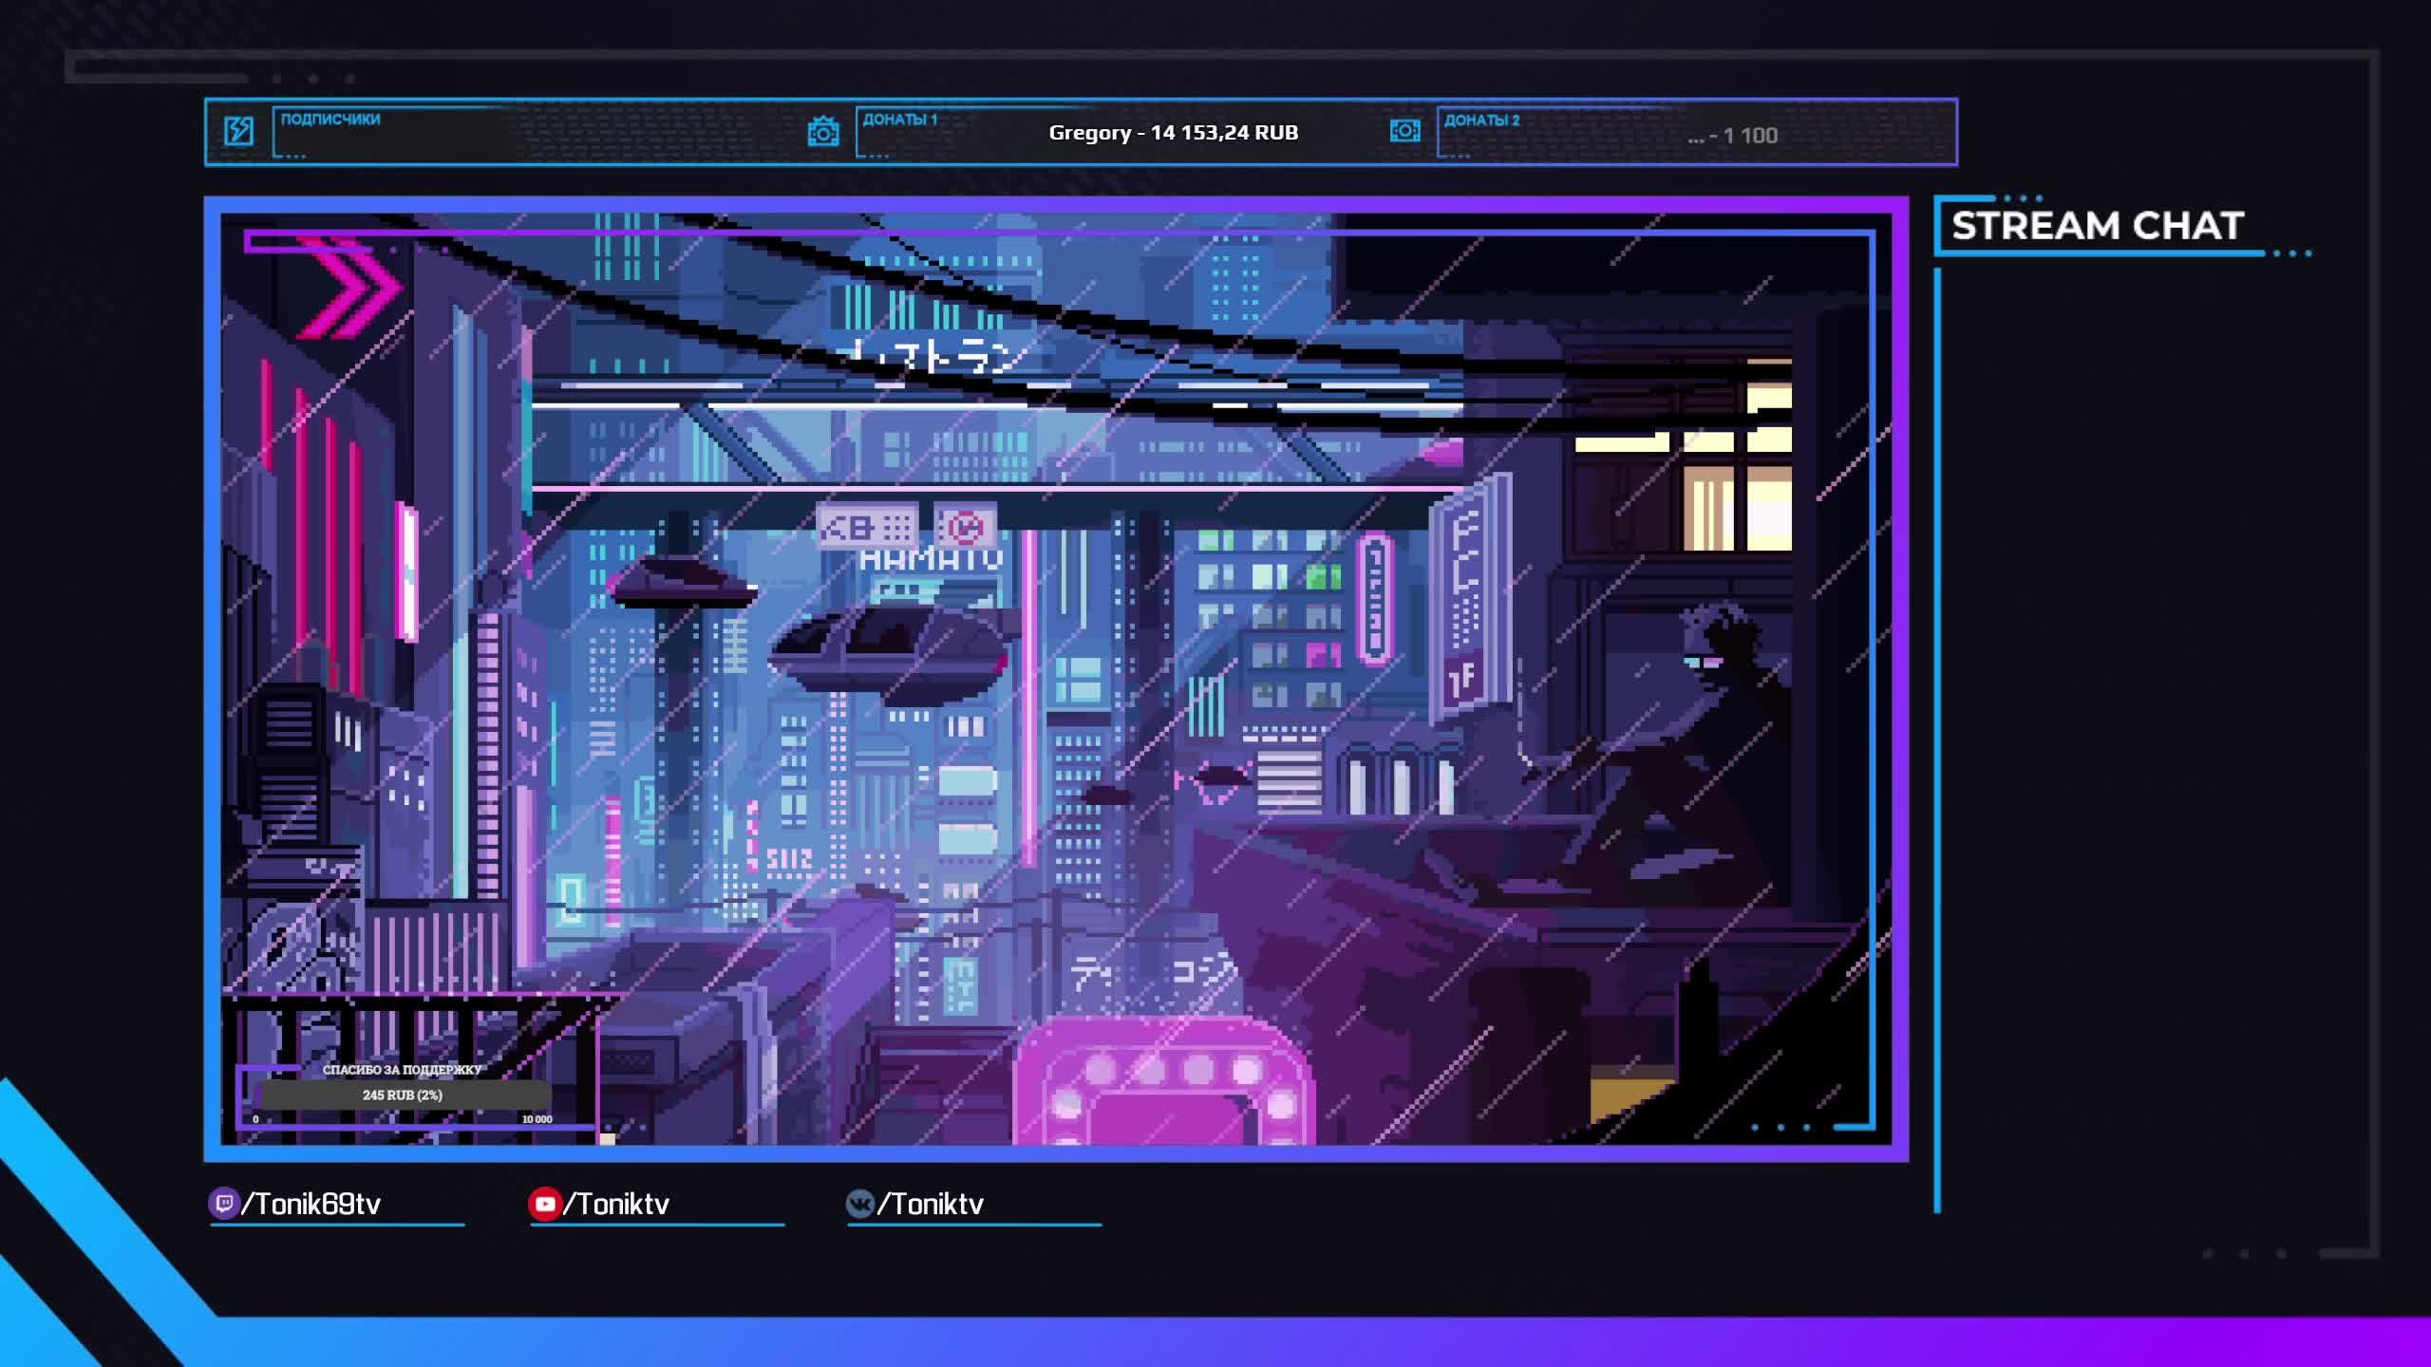Select the ПОДПИСЧИКИ subscribers panel
The width and height of the screenshot is (2431, 1367).
[330, 120]
